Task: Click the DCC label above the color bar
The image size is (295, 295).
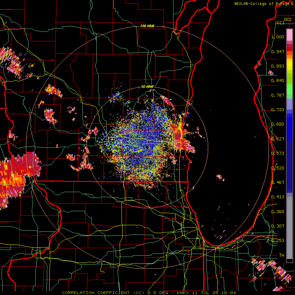Action: pos(288,20)
